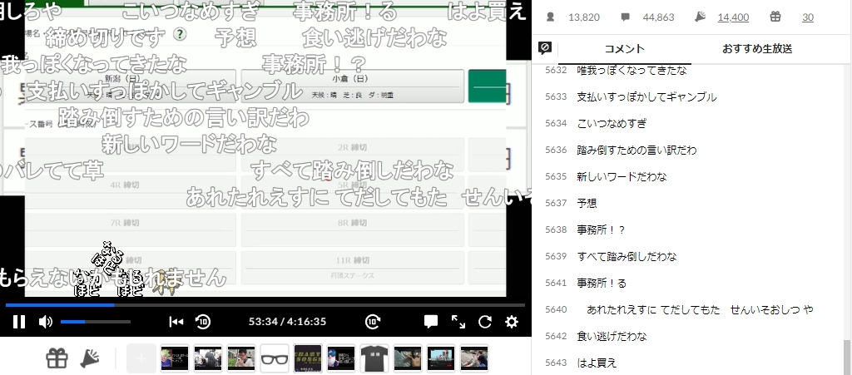Image resolution: width=852 pixels, height=375 pixels.
Task: Click the video seek progress bar
Action: click(265, 305)
